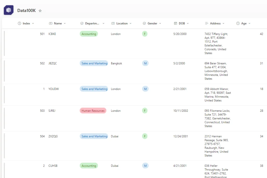
Task: Click the Gender column header label
Action: tap(152, 23)
